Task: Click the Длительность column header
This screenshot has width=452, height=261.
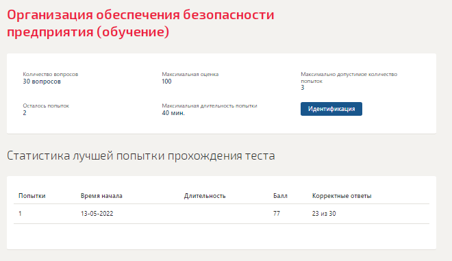Action: coord(205,196)
